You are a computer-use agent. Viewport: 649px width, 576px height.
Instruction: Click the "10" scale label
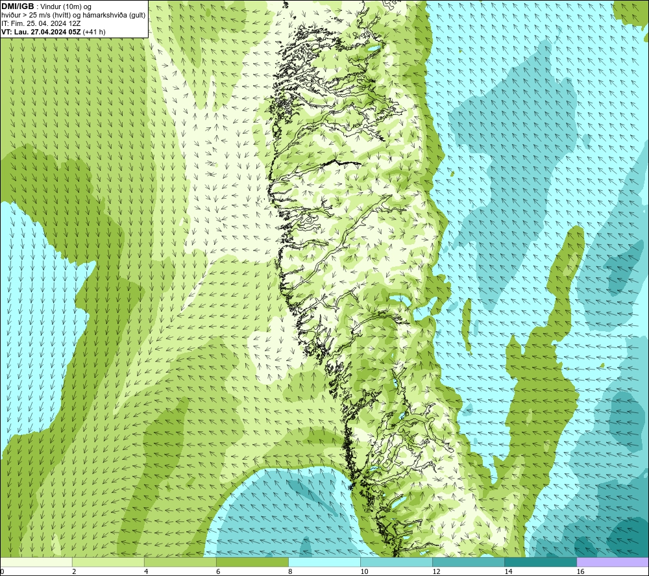pyautogui.click(x=364, y=571)
